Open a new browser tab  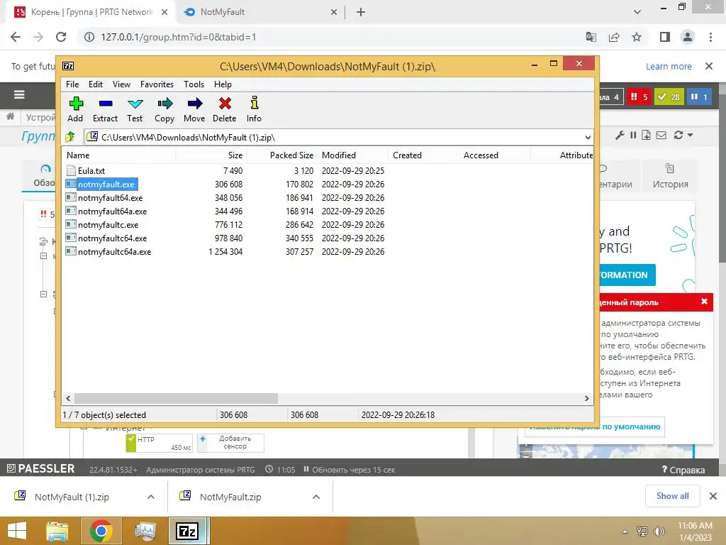coord(361,13)
